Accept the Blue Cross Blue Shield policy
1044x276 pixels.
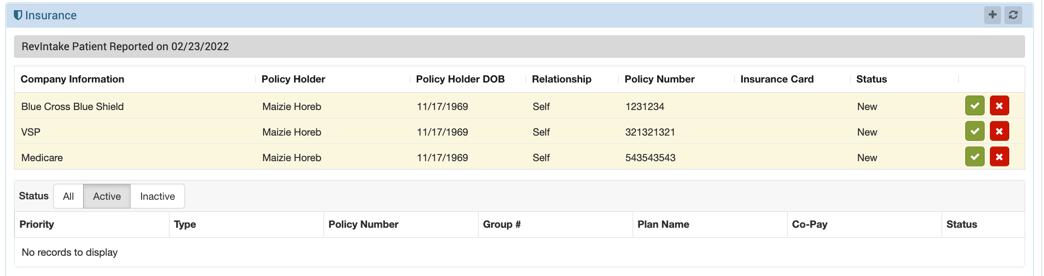coord(974,106)
